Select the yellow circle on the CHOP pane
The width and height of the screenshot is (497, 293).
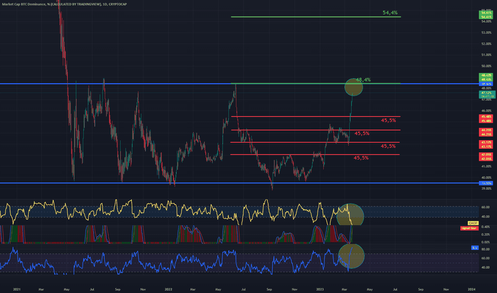coord(350,215)
